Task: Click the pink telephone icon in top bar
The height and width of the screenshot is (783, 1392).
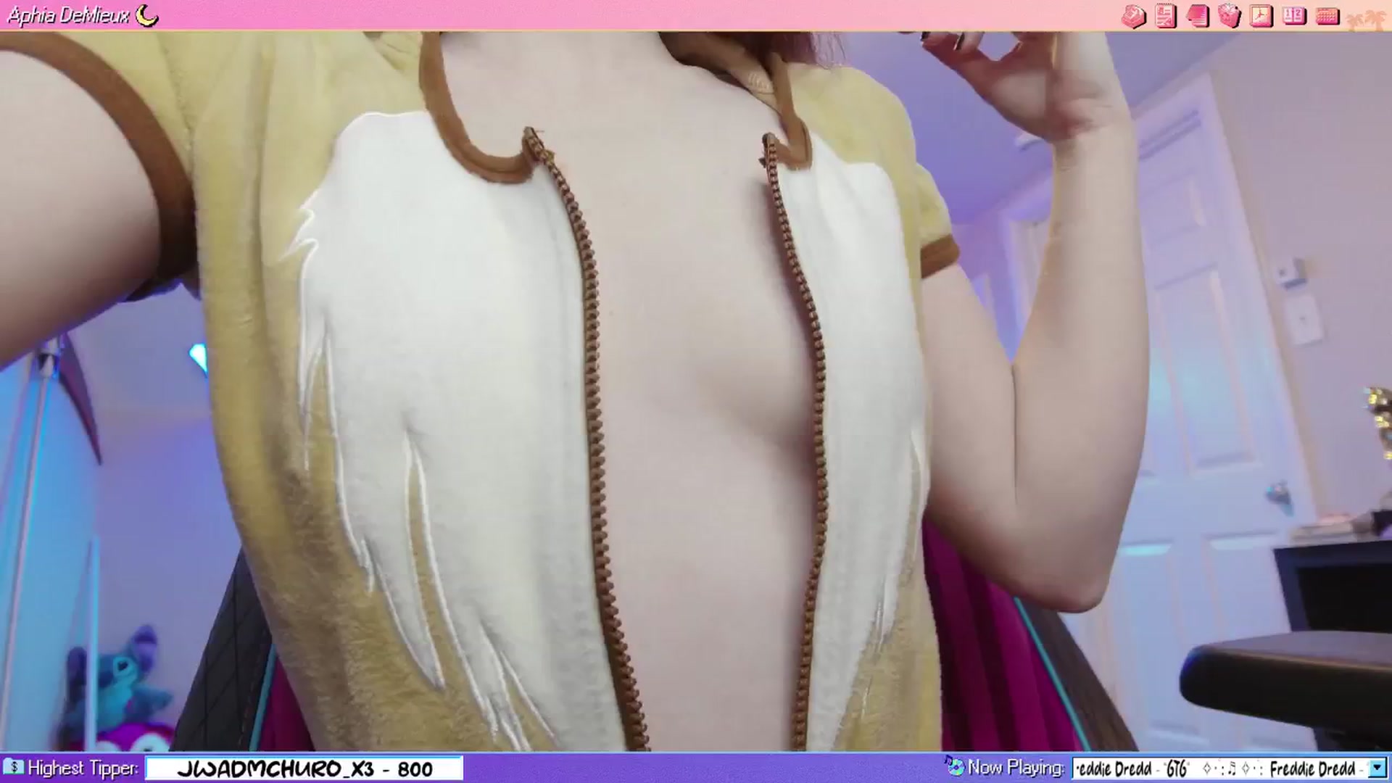Action: 1133,16
